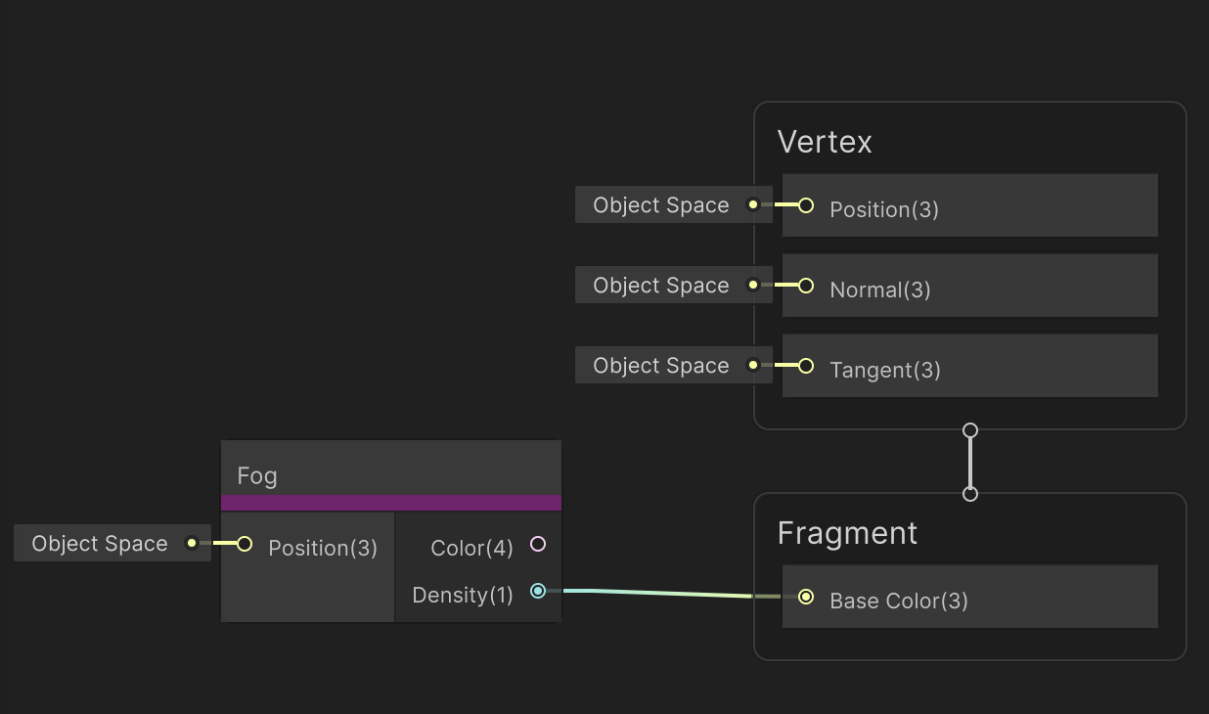Select the Position(3) input socket on Fog node
The width and height of the screenshot is (1209, 714).
244,543
